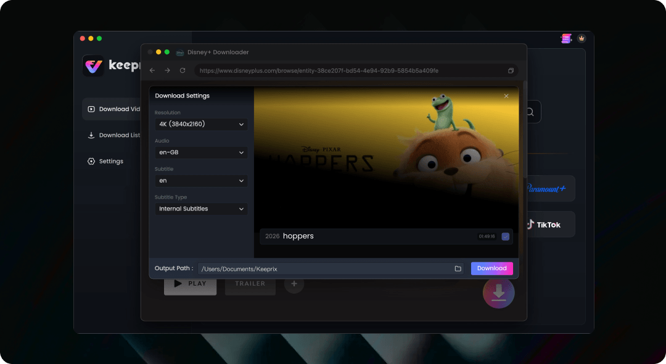Open the Output Path folder browser icon
The height and width of the screenshot is (364, 666).
click(x=458, y=268)
